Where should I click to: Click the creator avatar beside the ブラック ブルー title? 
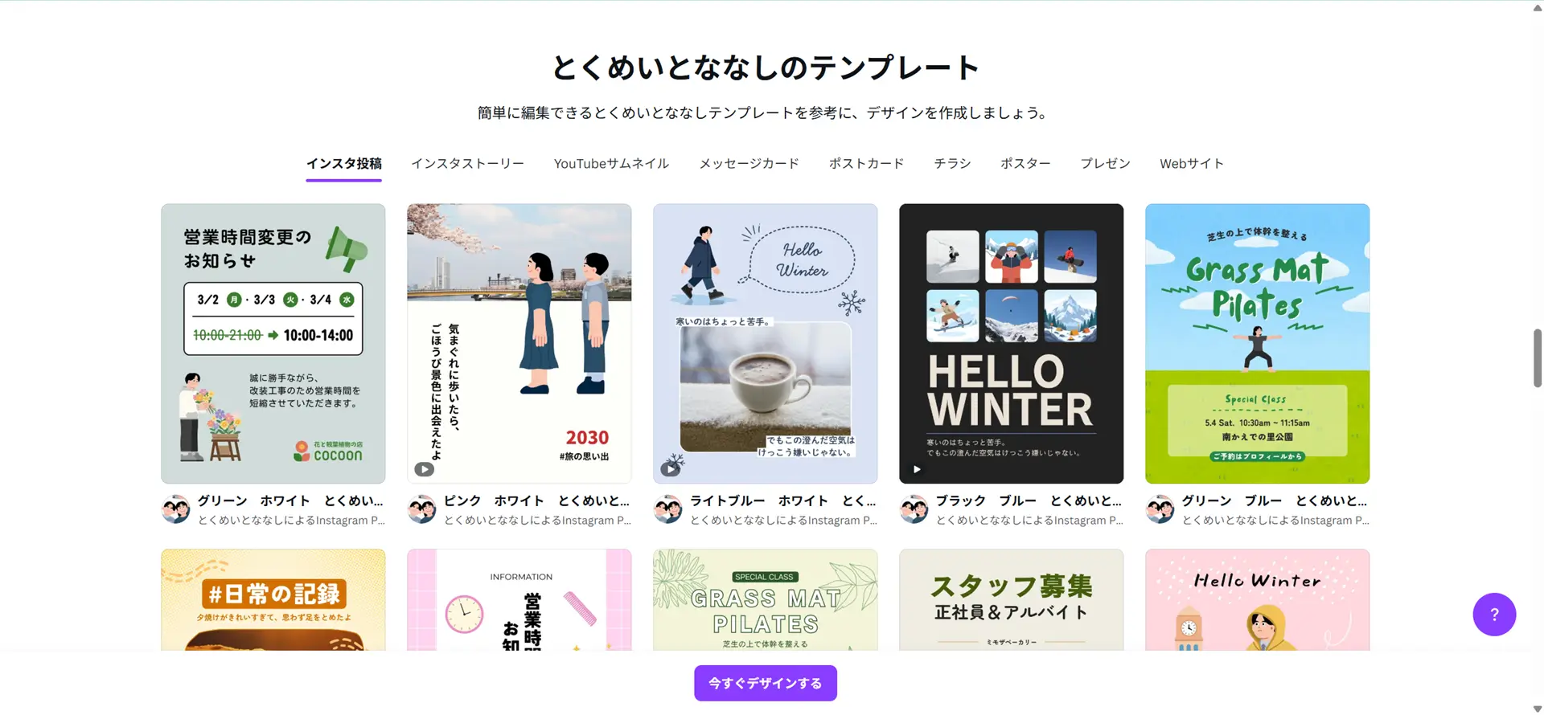coord(914,509)
